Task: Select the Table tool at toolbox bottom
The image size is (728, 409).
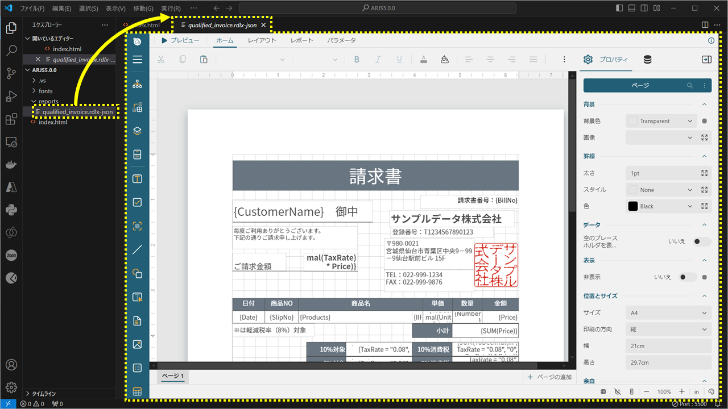Action: coord(137,391)
